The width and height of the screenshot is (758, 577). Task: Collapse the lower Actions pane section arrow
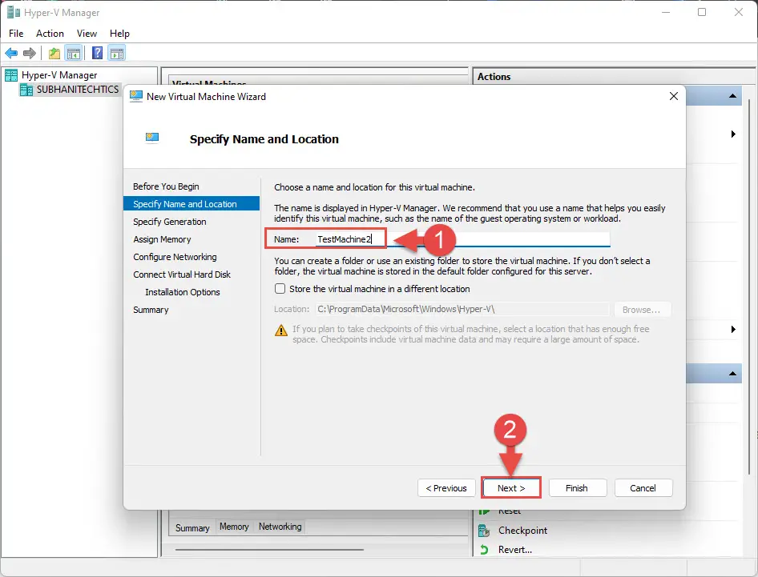tap(732, 373)
